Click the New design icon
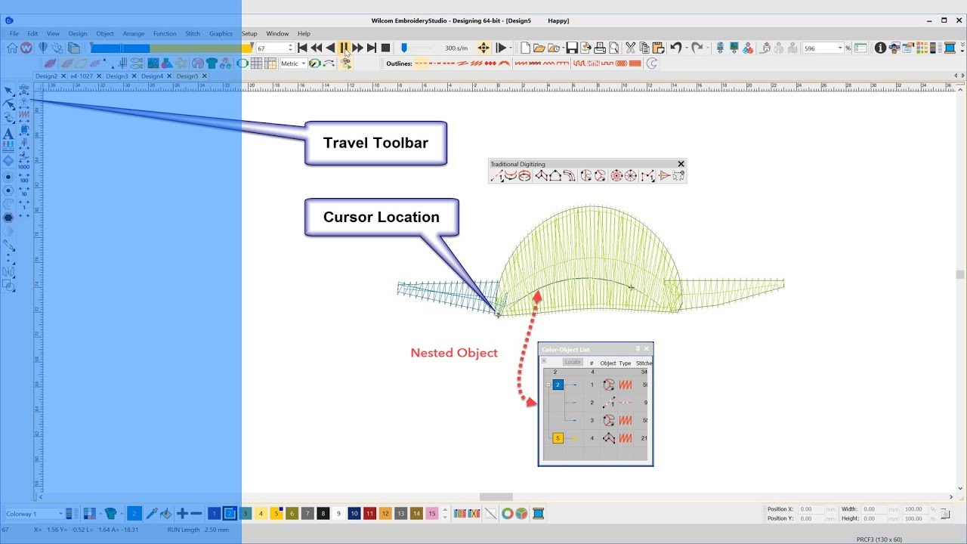 (526, 48)
